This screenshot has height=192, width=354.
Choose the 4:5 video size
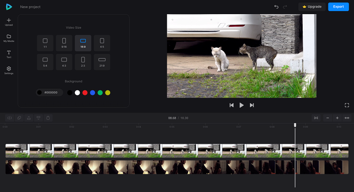pyautogui.click(x=102, y=43)
